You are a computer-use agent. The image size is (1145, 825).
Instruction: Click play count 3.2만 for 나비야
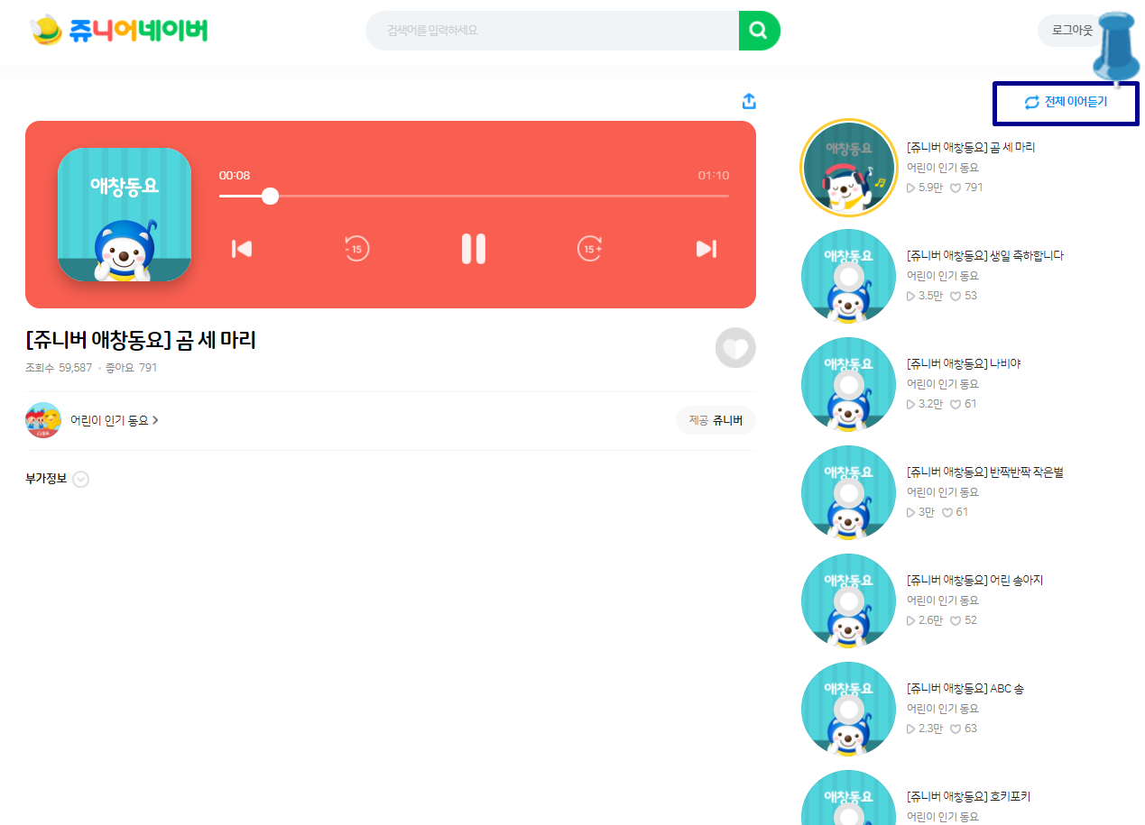click(x=925, y=404)
